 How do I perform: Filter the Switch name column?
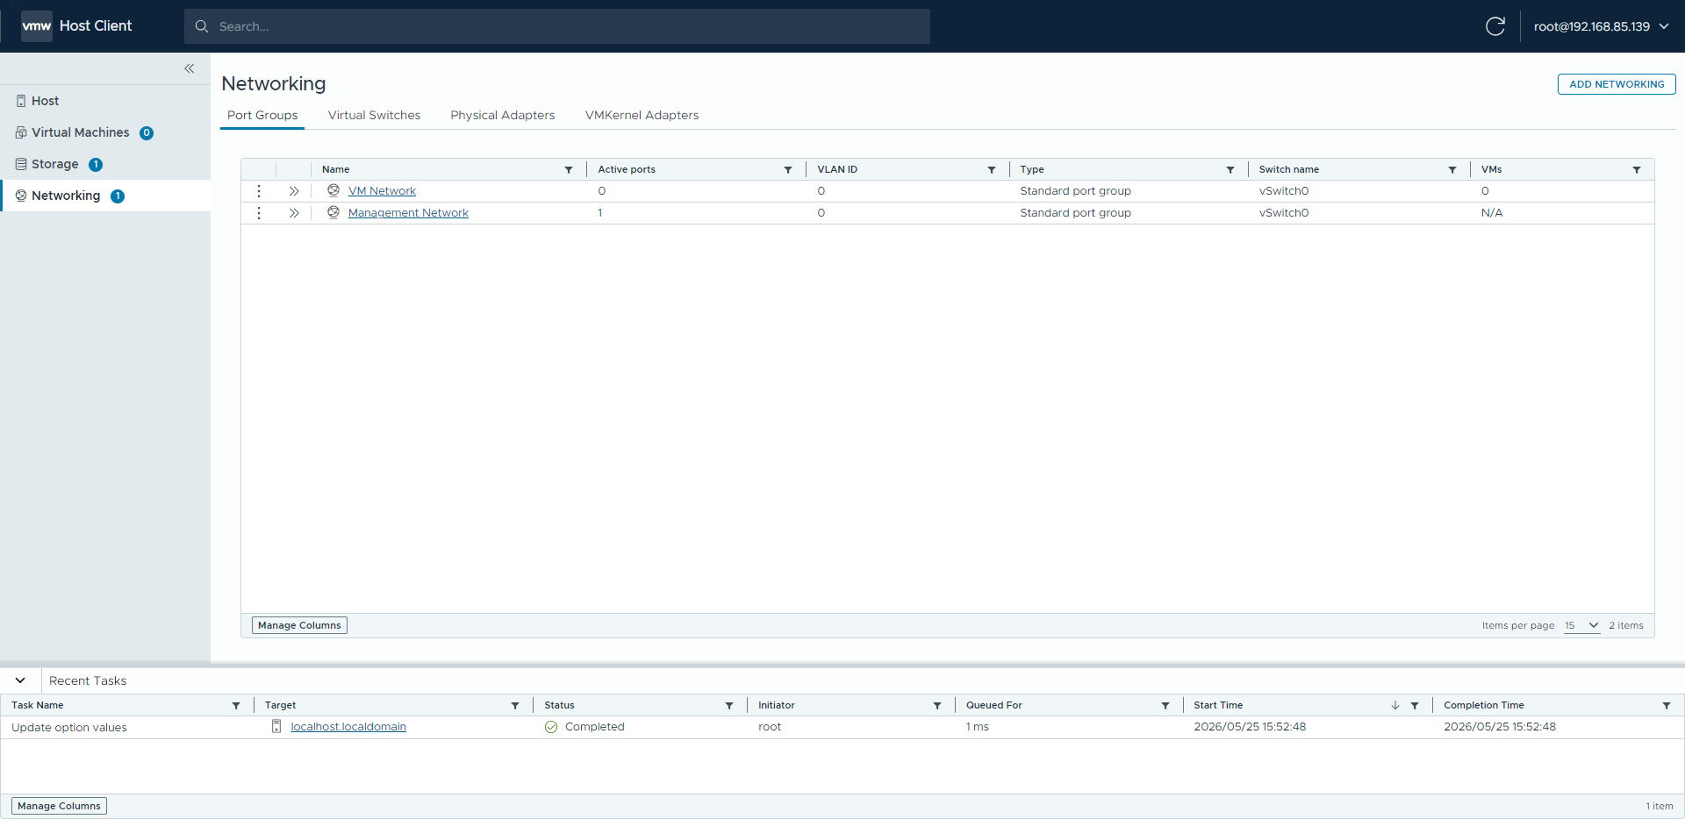coord(1452,170)
